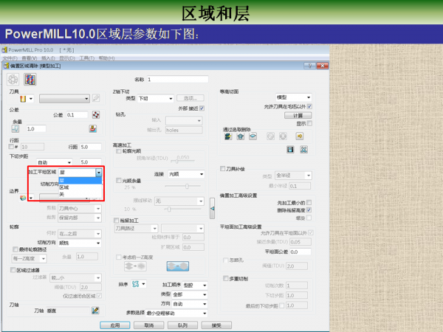
Task: Click the red-dotted tolerance icon beside 公差 0.1
Action: [96, 114]
